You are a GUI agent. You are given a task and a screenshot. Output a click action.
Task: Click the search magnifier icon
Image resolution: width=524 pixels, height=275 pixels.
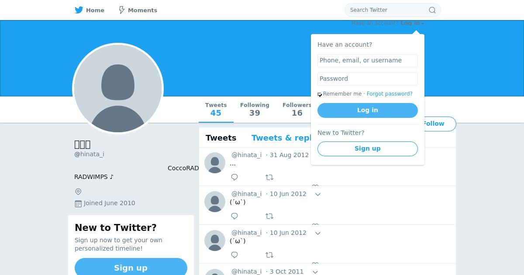[x=432, y=10]
